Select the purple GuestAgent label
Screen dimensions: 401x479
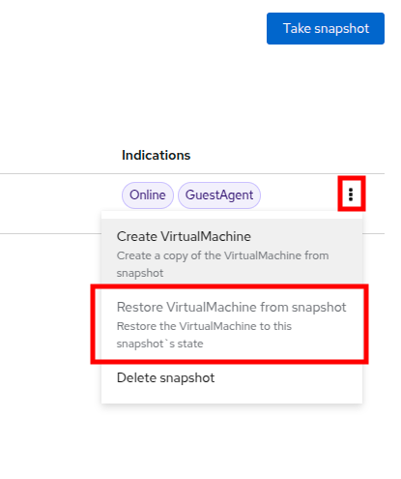[219, 195]
